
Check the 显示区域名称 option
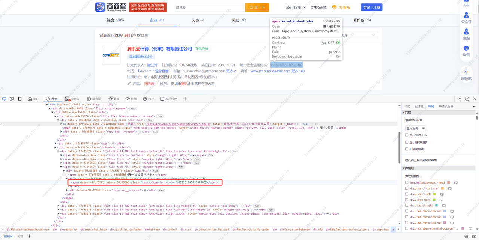pyautogui.click(x=407, y=142)
